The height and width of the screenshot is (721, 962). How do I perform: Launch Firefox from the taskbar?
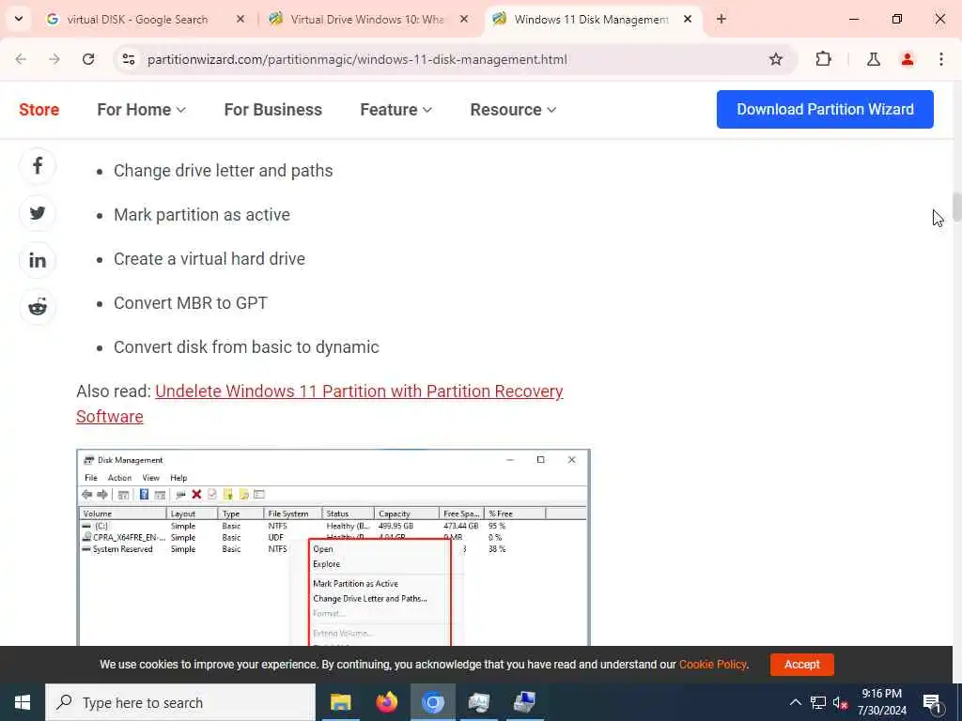pos(386,702)
